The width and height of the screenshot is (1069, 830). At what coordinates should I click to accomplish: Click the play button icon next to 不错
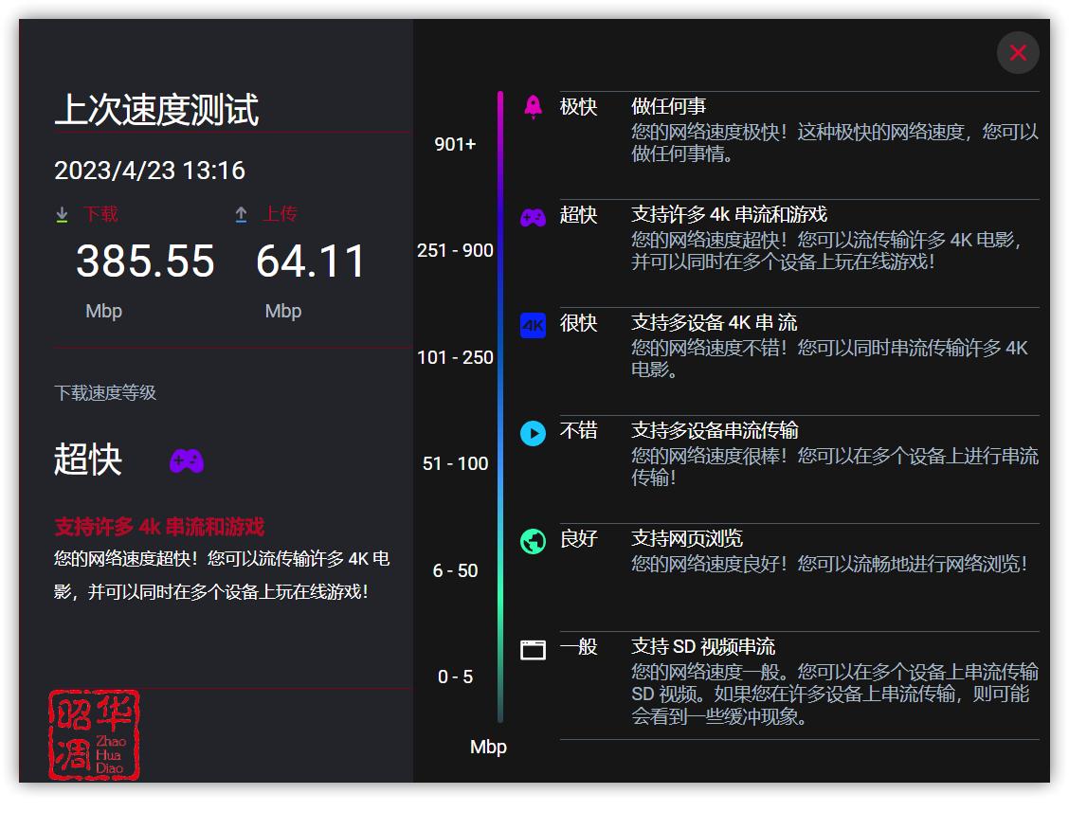[533, 433]
